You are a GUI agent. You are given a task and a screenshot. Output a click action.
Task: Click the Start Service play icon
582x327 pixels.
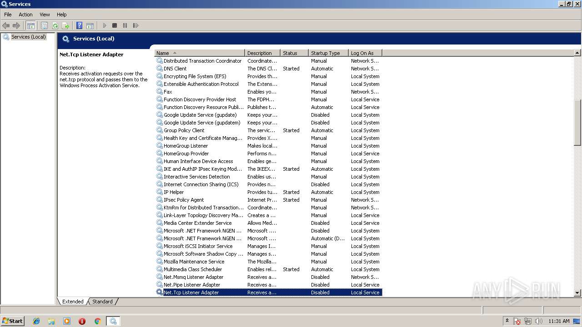tap(105, 25)
